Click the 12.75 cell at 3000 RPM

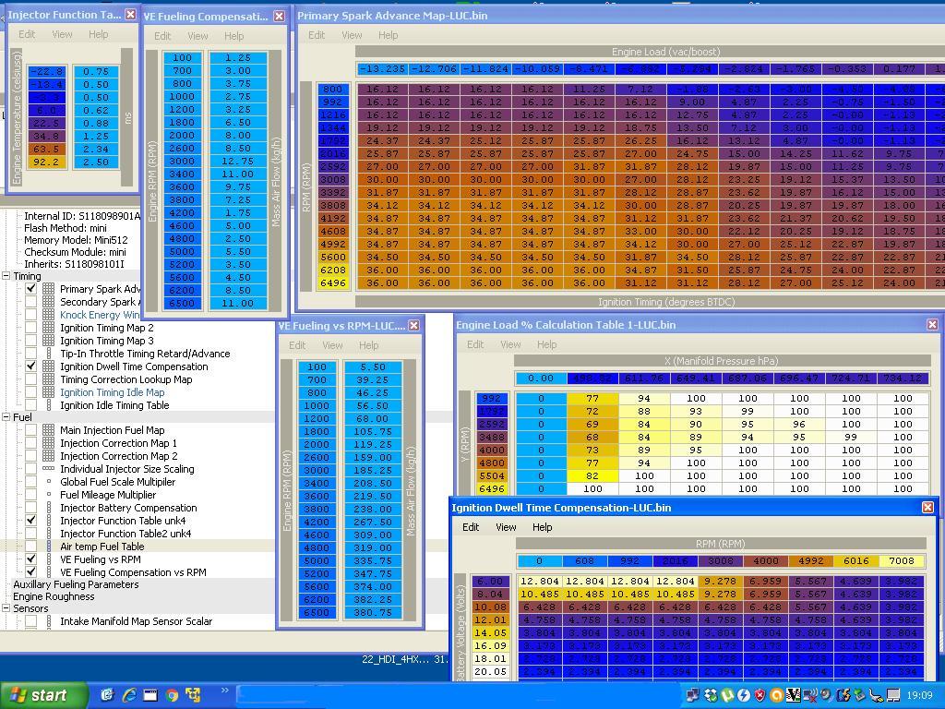pyautogui.click(x=237, y=161)
